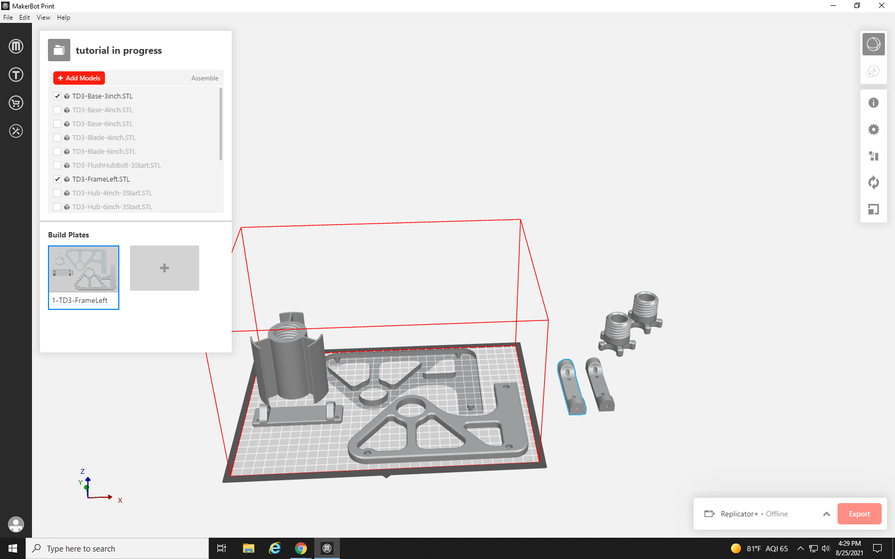
Task: Launch Google Chrome from the taskbar
Action: 301,548
